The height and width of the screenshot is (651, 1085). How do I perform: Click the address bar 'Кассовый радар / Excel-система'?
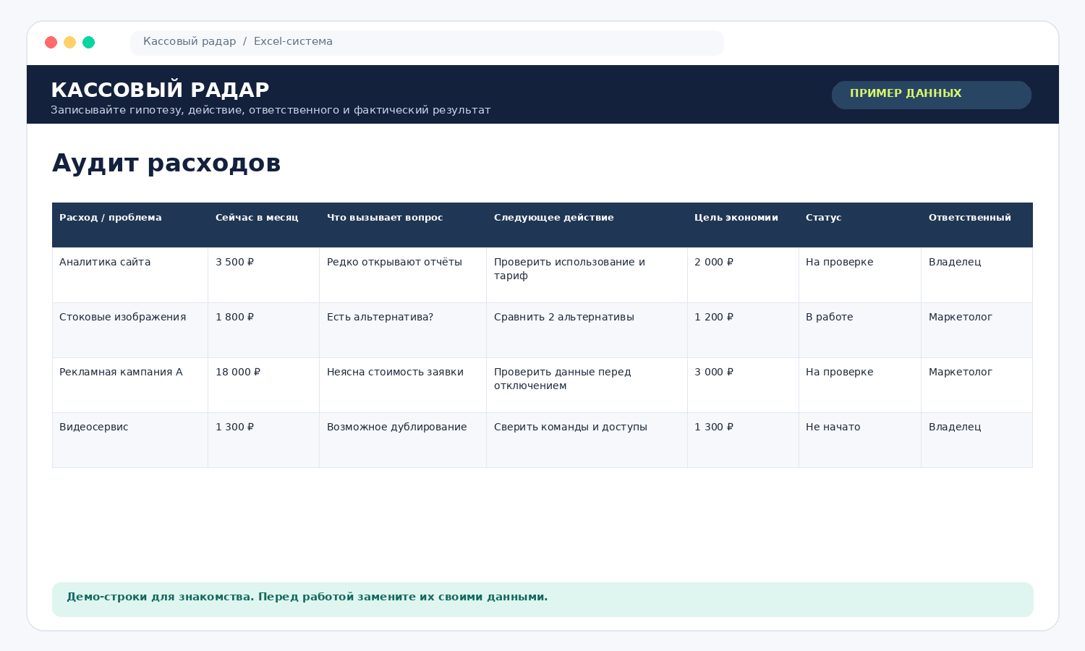pos(427,43)
